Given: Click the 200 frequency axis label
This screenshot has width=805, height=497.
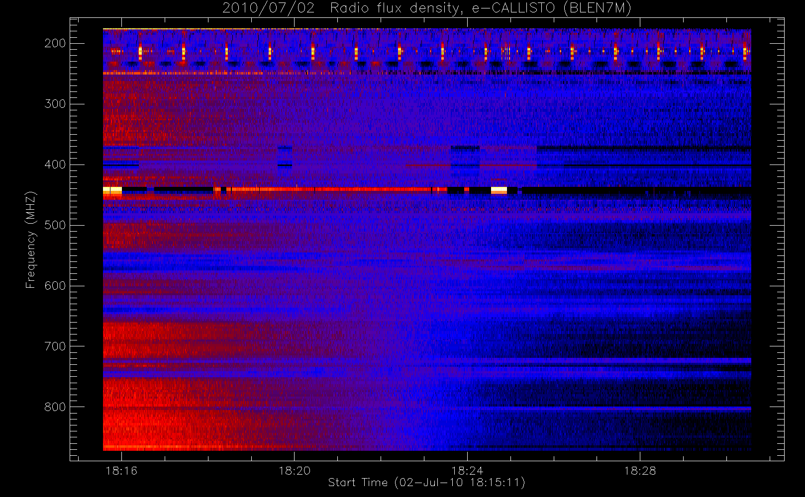Looking at the screenshot, I should pyautogui.click(x=55, y=43).
